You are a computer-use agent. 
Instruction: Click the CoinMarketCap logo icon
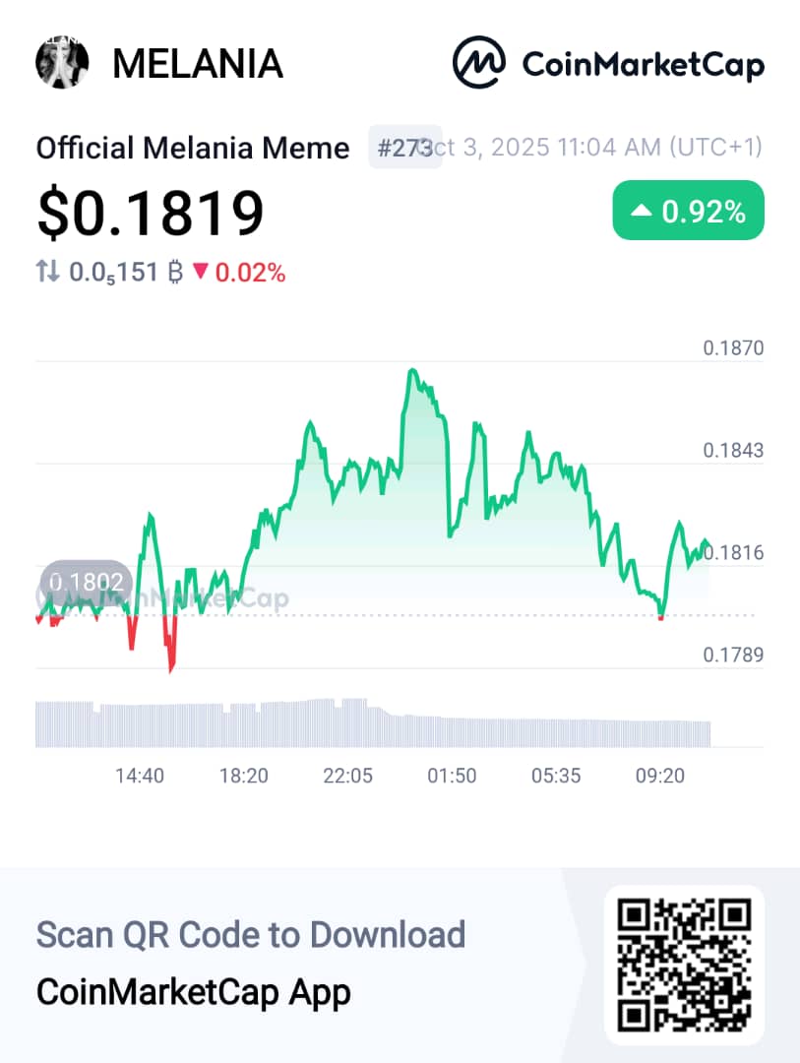pos(478,63)
